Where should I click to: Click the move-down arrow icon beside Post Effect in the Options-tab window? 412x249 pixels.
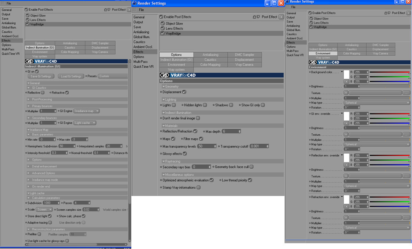tap(258, 17)
